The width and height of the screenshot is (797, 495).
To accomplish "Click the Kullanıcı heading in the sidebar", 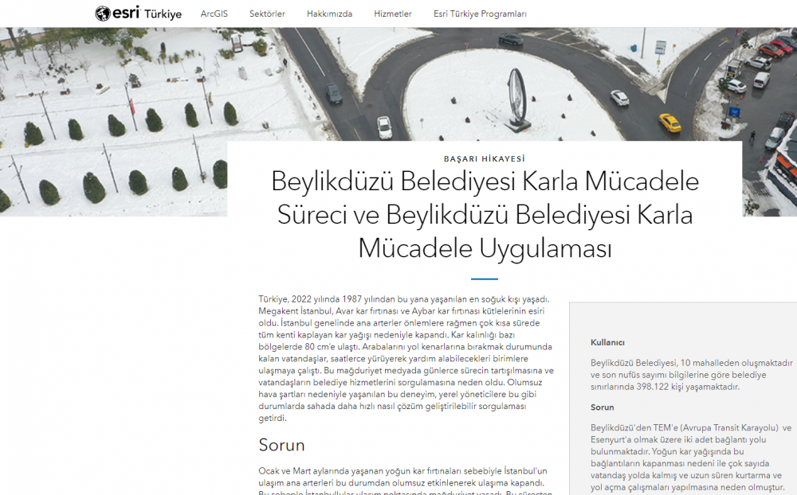I will pyautogui.click(x=607, y=342).
